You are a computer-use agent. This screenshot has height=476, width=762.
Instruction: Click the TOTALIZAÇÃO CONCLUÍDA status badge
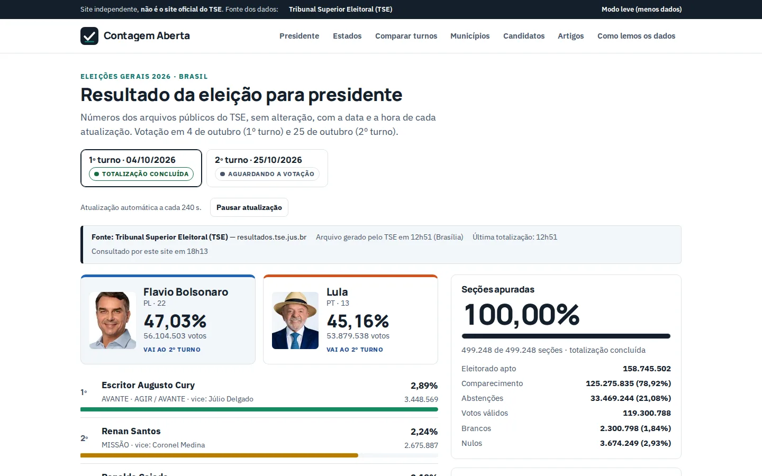[141, 174]
